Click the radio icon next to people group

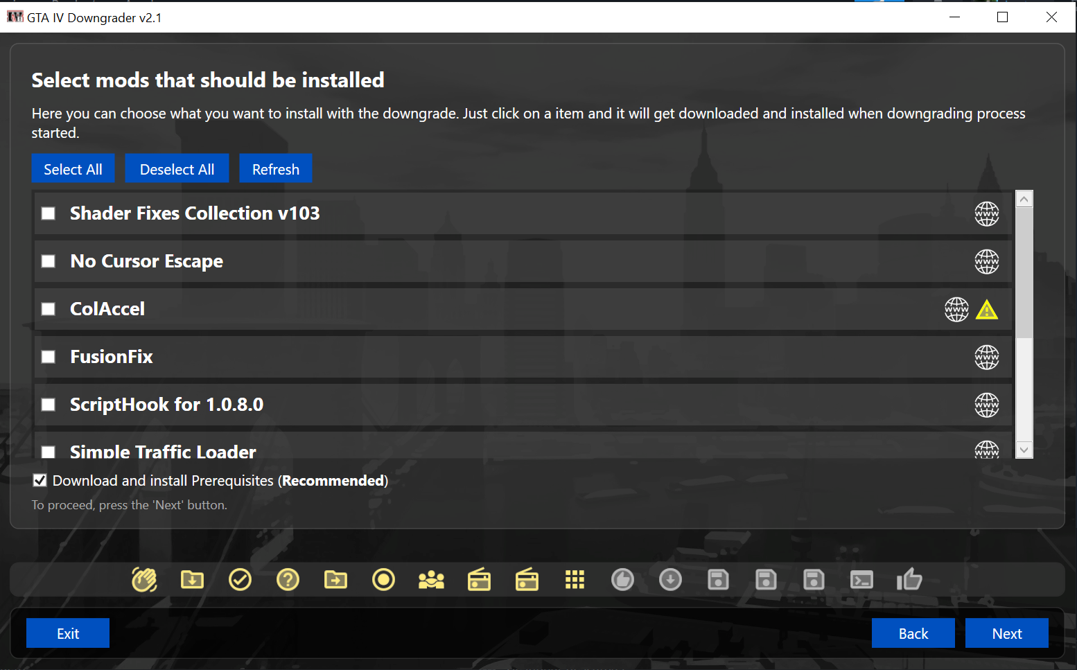point(479,579)
